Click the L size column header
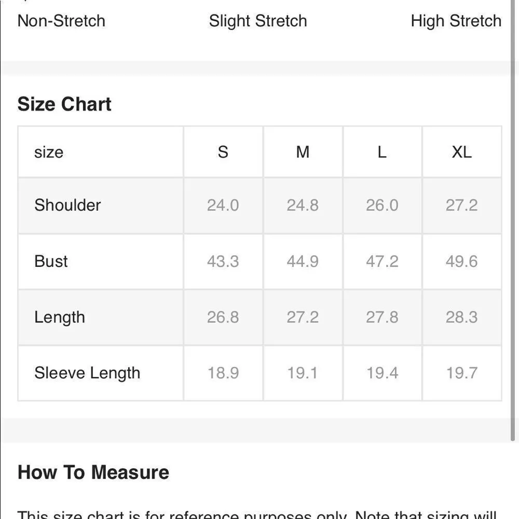Screen dimensions: 519x519 coord(382,152)
